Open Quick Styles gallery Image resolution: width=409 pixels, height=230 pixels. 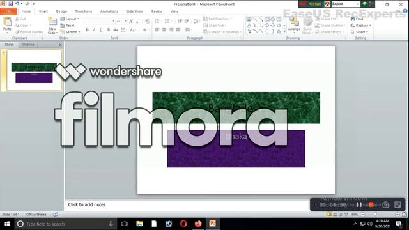coord(307,26)
